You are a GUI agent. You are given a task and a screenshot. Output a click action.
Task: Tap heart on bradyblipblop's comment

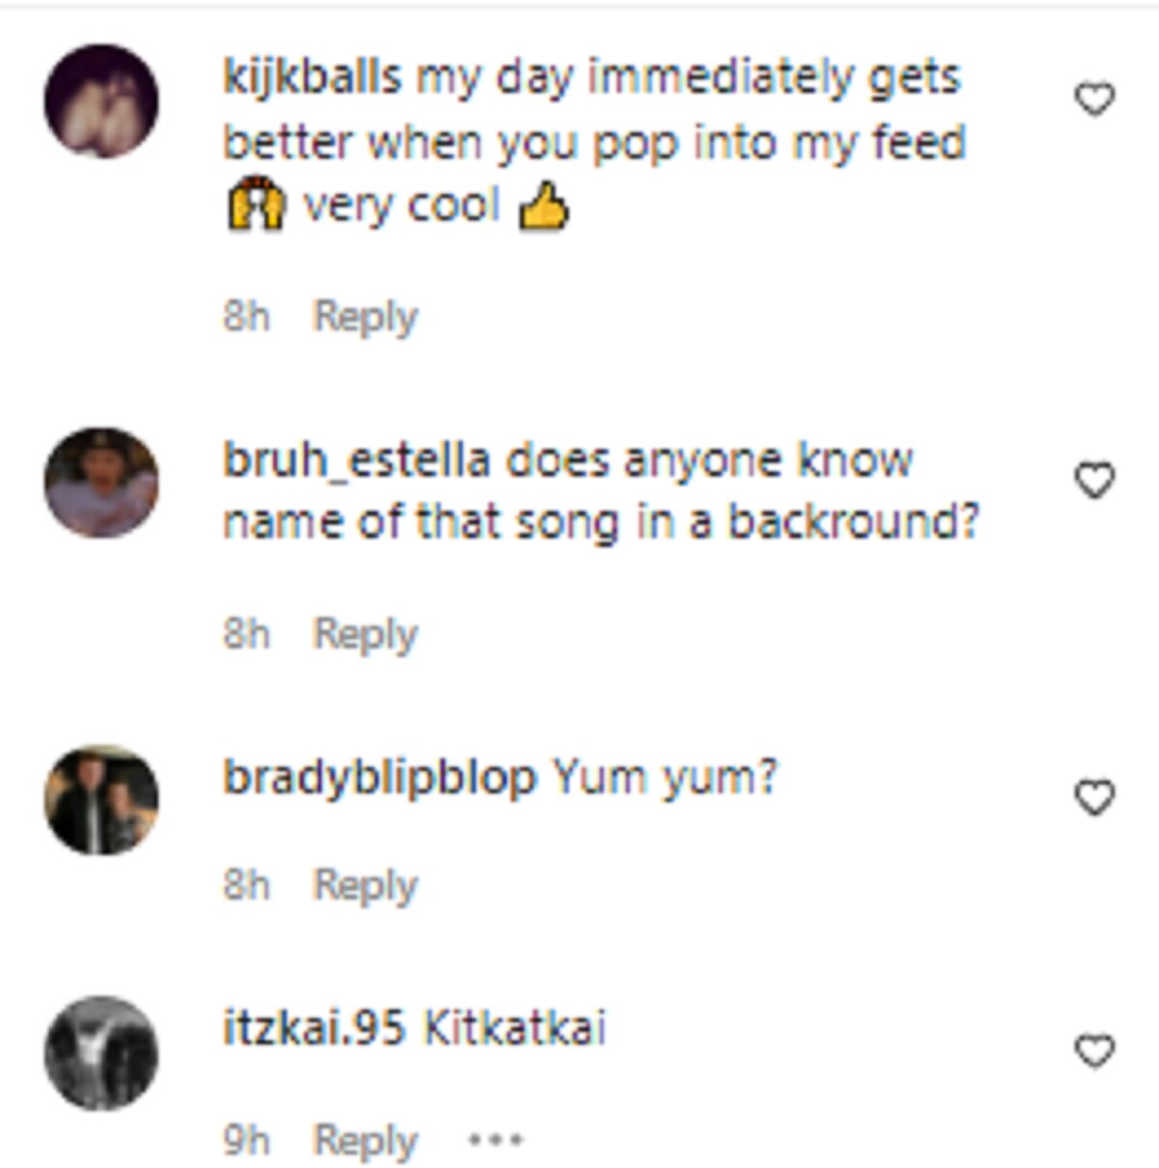[1094, 797]
